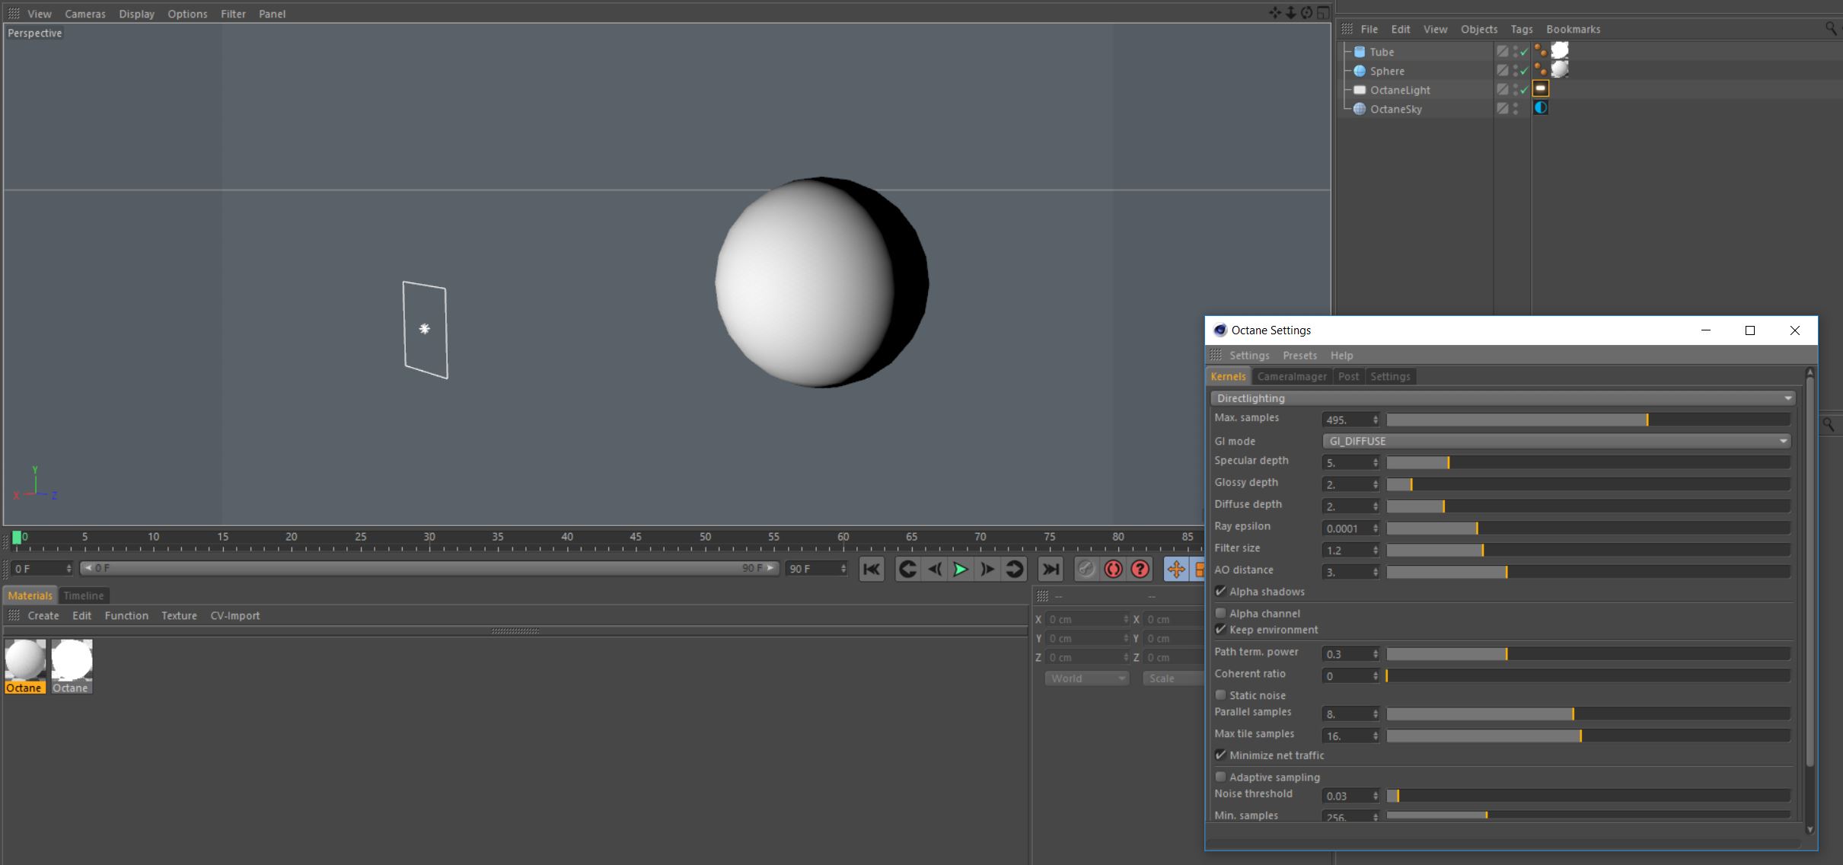Open the Create menu in Materials panel

(43, 615)
